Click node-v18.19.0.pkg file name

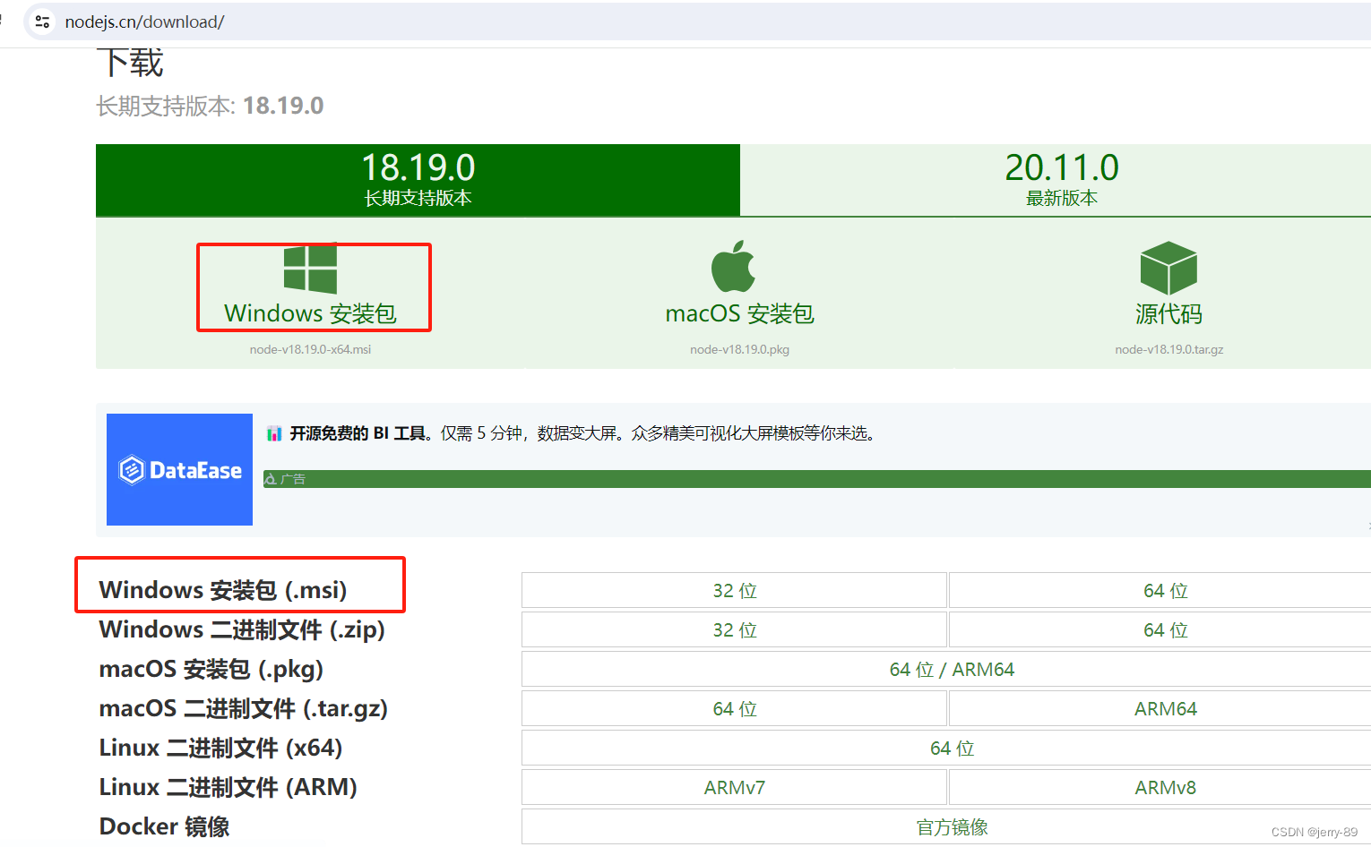tap(739, 349)
